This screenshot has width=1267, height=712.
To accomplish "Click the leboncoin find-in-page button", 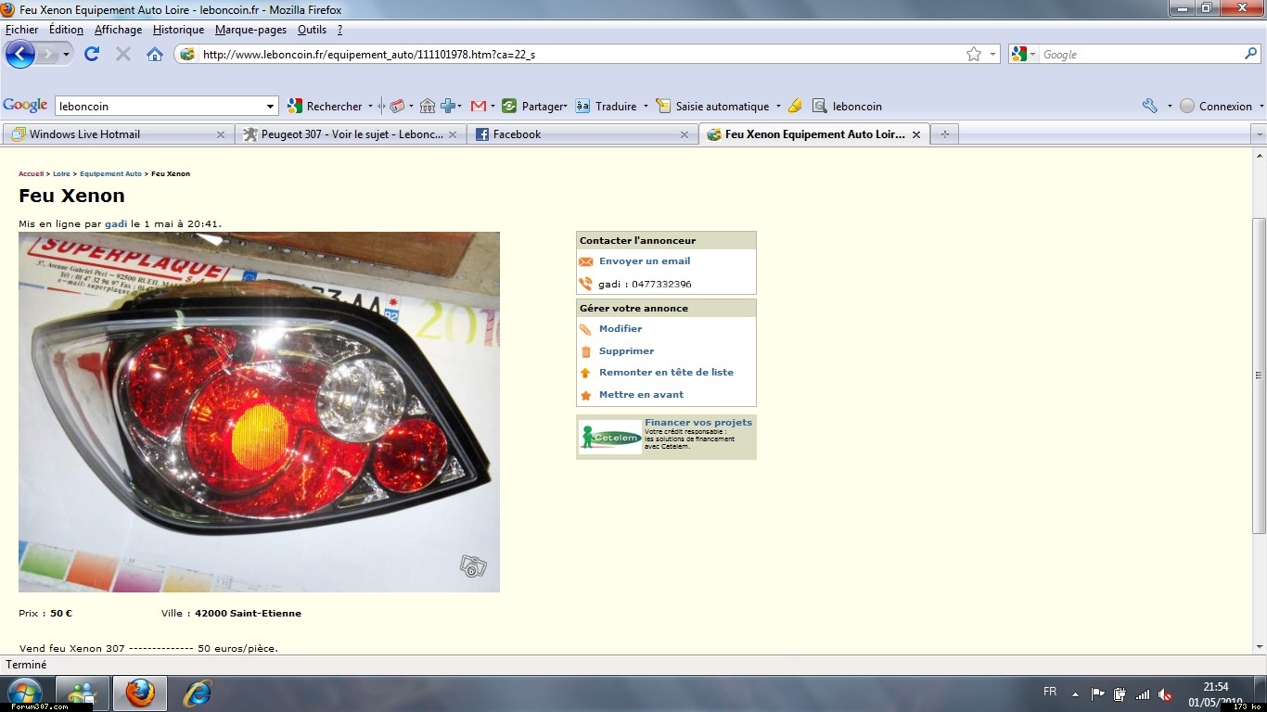I will (847, 107).
